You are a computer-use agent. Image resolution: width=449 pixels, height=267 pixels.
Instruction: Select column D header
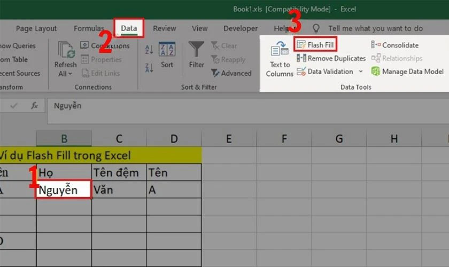pos(174,139)
